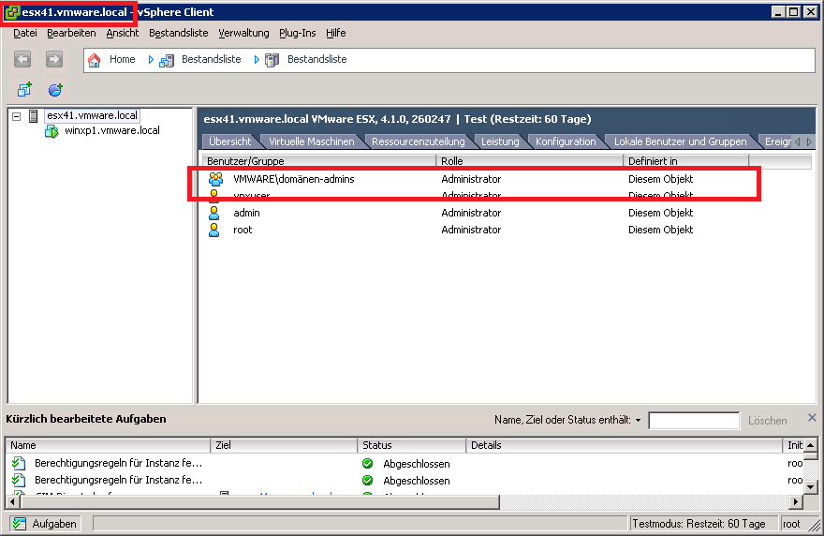Open the Name, Ziel oder Status filter dropdown
This screenshot has width=824, height=536.
coord(638,421)
